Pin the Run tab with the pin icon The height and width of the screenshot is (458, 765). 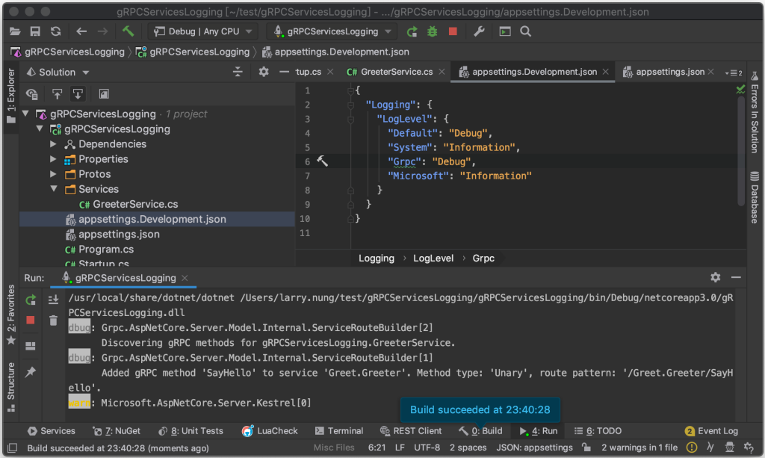click(x=30, y=372)
